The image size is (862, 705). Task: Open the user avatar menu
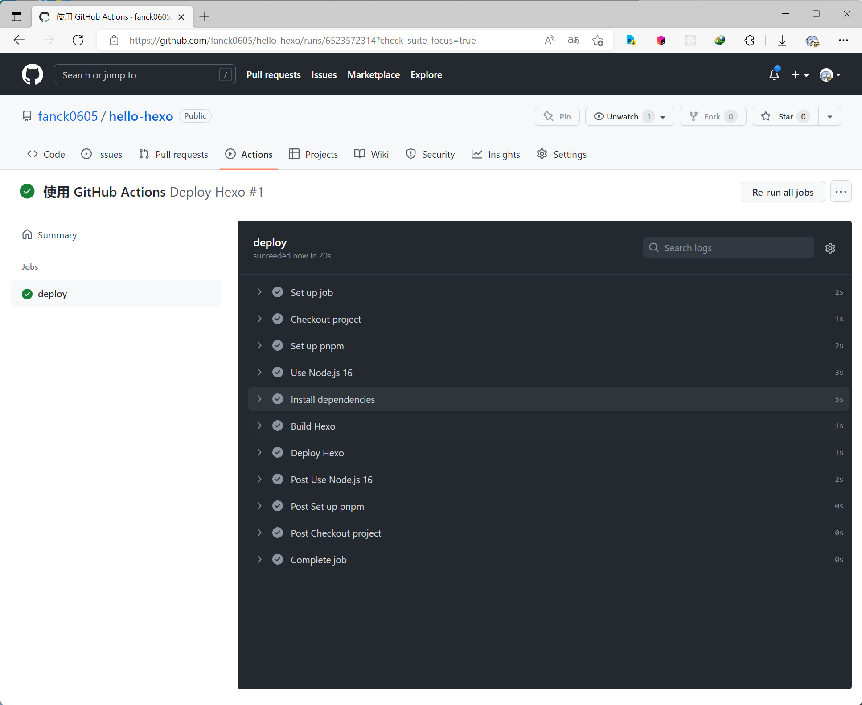[830, 75]
